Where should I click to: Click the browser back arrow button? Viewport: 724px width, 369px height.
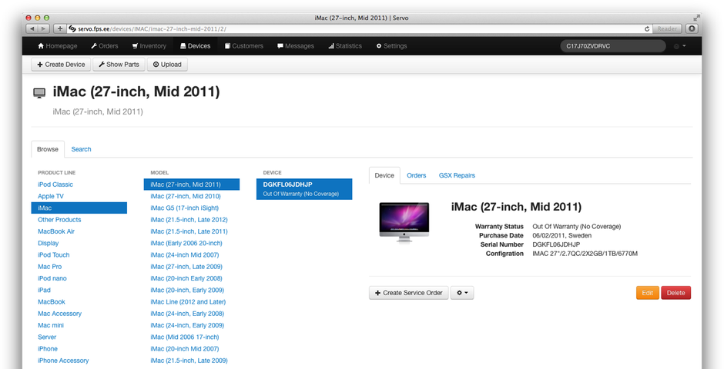(x=32, y=28)
